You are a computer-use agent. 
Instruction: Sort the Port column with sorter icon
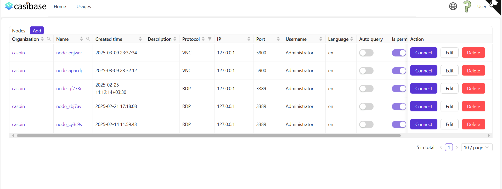tap(278, 39)
